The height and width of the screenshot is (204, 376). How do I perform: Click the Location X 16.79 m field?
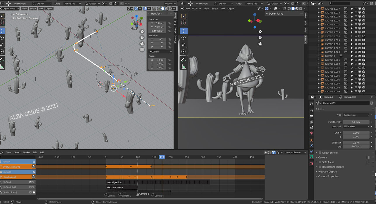tap(157, 23)
